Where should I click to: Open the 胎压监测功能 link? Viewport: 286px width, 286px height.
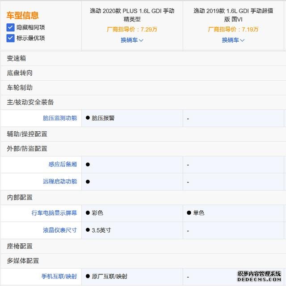click(60, 118)
